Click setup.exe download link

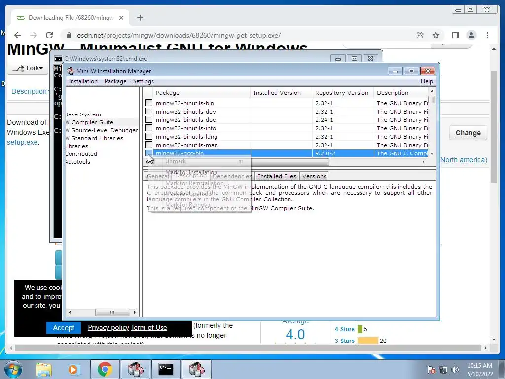tap(23, 142)
